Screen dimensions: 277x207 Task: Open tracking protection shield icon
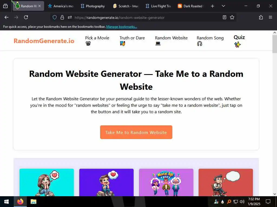coord(55,17)
